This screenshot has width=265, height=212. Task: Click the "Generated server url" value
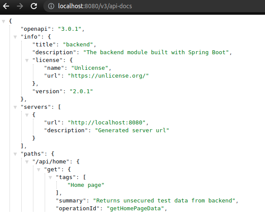click(132, 130)
